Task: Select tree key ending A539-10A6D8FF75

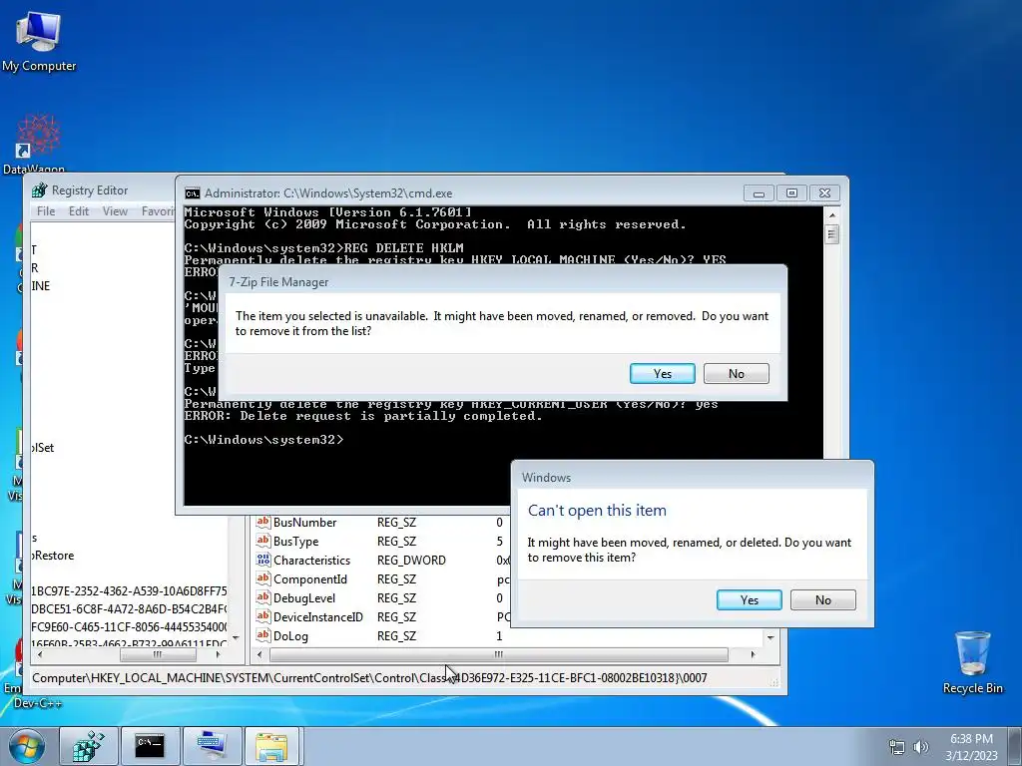Action: click(129, 590)
